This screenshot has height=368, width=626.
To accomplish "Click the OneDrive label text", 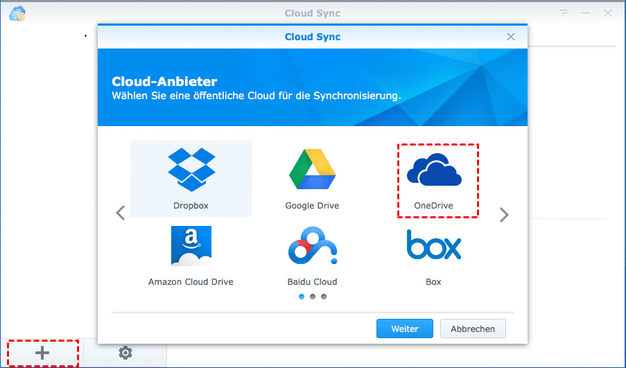I will pos(433,206).
